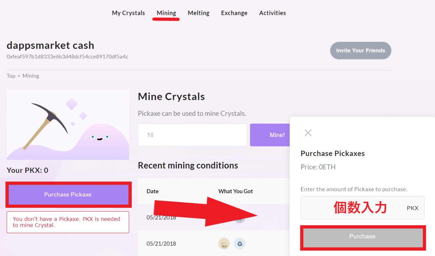Screen dimensions: 435x256
Task: Click the beige crystal icon in mining history
Action: 224,244
